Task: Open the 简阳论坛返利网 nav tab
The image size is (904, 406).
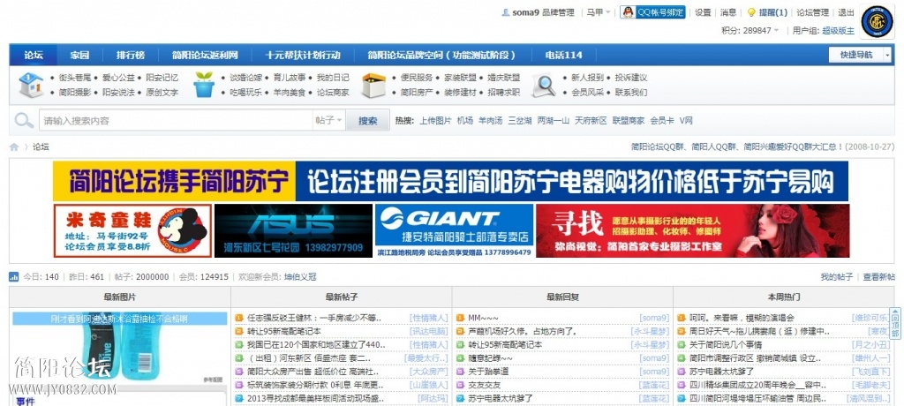Action: [x=205, y=55]
